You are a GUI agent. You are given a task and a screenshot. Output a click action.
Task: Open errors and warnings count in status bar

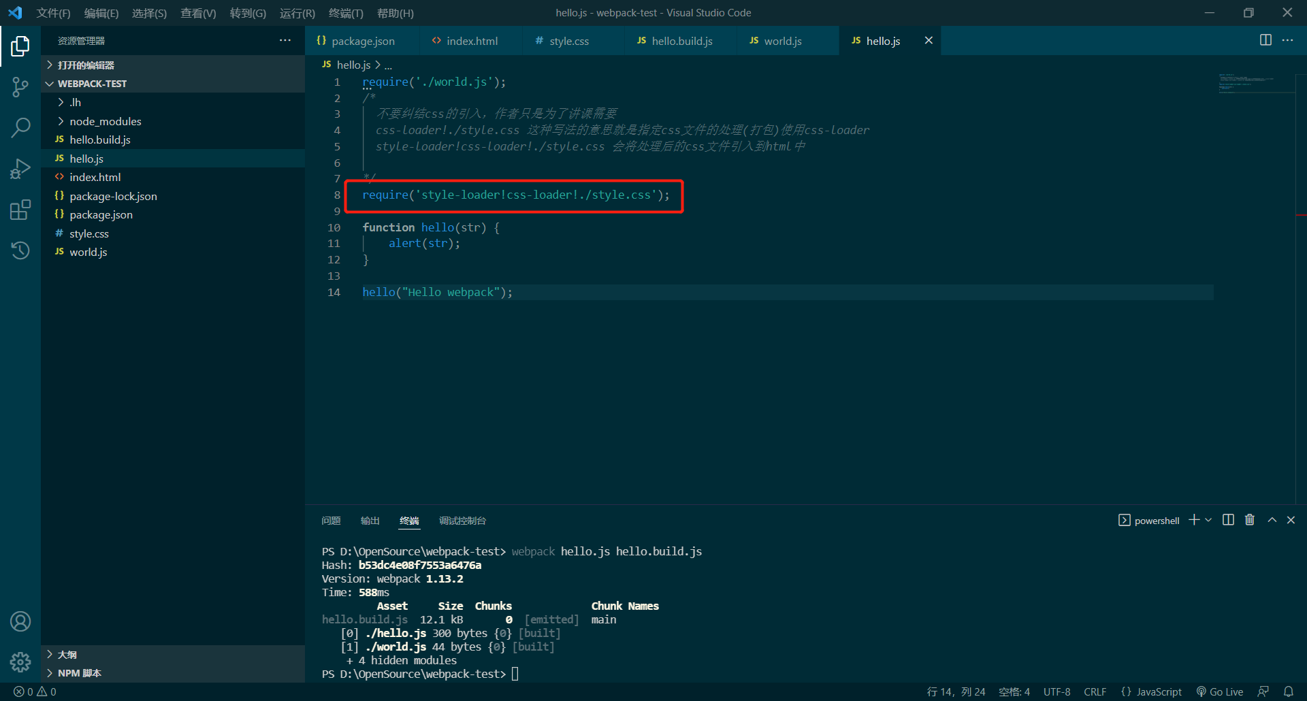[35, 691]
